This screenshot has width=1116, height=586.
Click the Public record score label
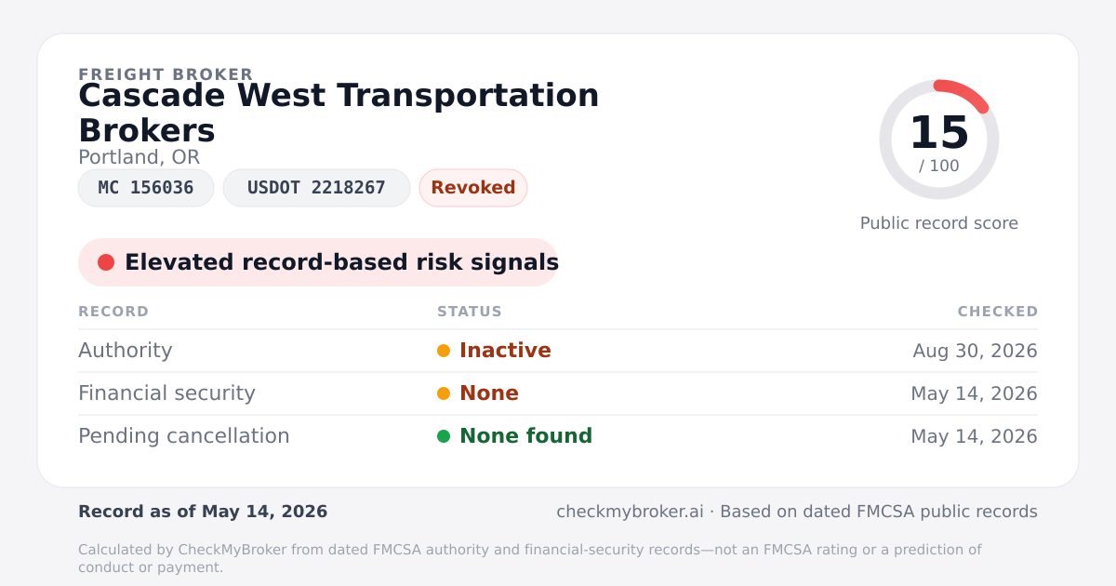939,223
